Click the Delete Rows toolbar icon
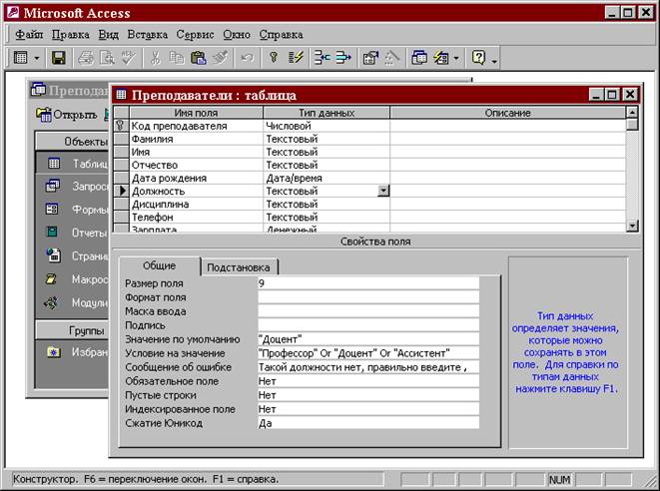The height and width of the screenshot is (491, 660). pyautogui.click(x=342, y=59)
